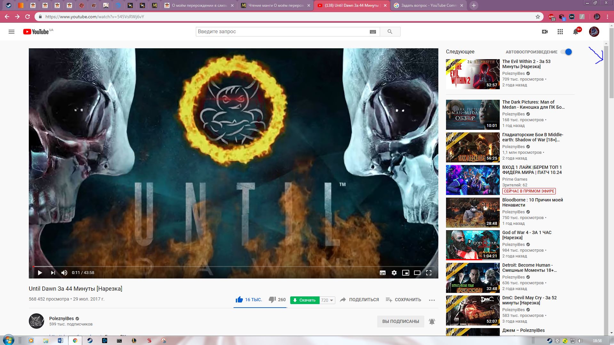Bookmark this page with the star icon
Screen dimensions: 614x345
538,17
